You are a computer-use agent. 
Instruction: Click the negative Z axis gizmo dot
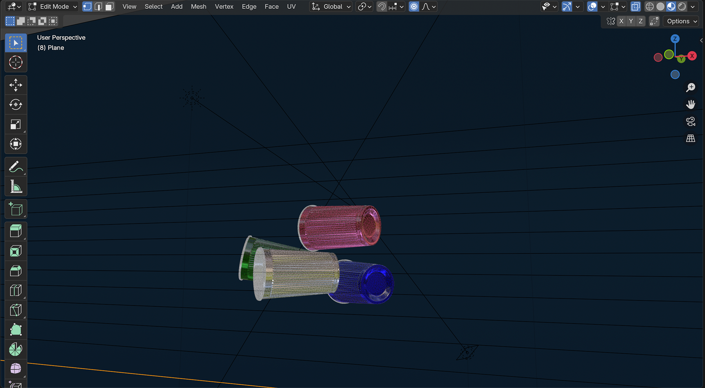point(675,75)
